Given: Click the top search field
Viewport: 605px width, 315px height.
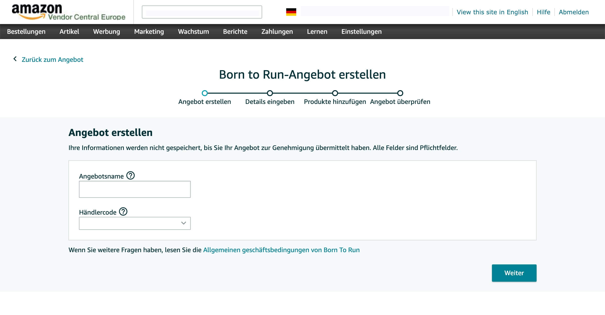Looking at the screenshot, I should [202, 12].
